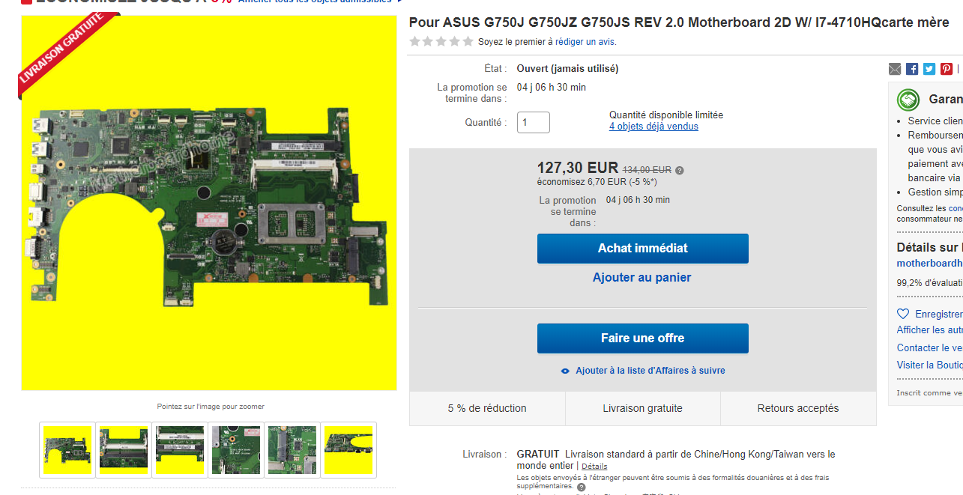Open rédiger un avis link
Viewport: 963px width, 495px height.
586,42
